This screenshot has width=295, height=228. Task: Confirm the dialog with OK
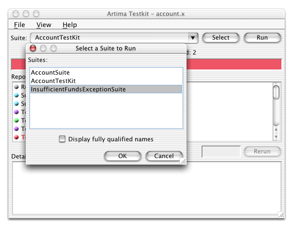coord(122,156)
